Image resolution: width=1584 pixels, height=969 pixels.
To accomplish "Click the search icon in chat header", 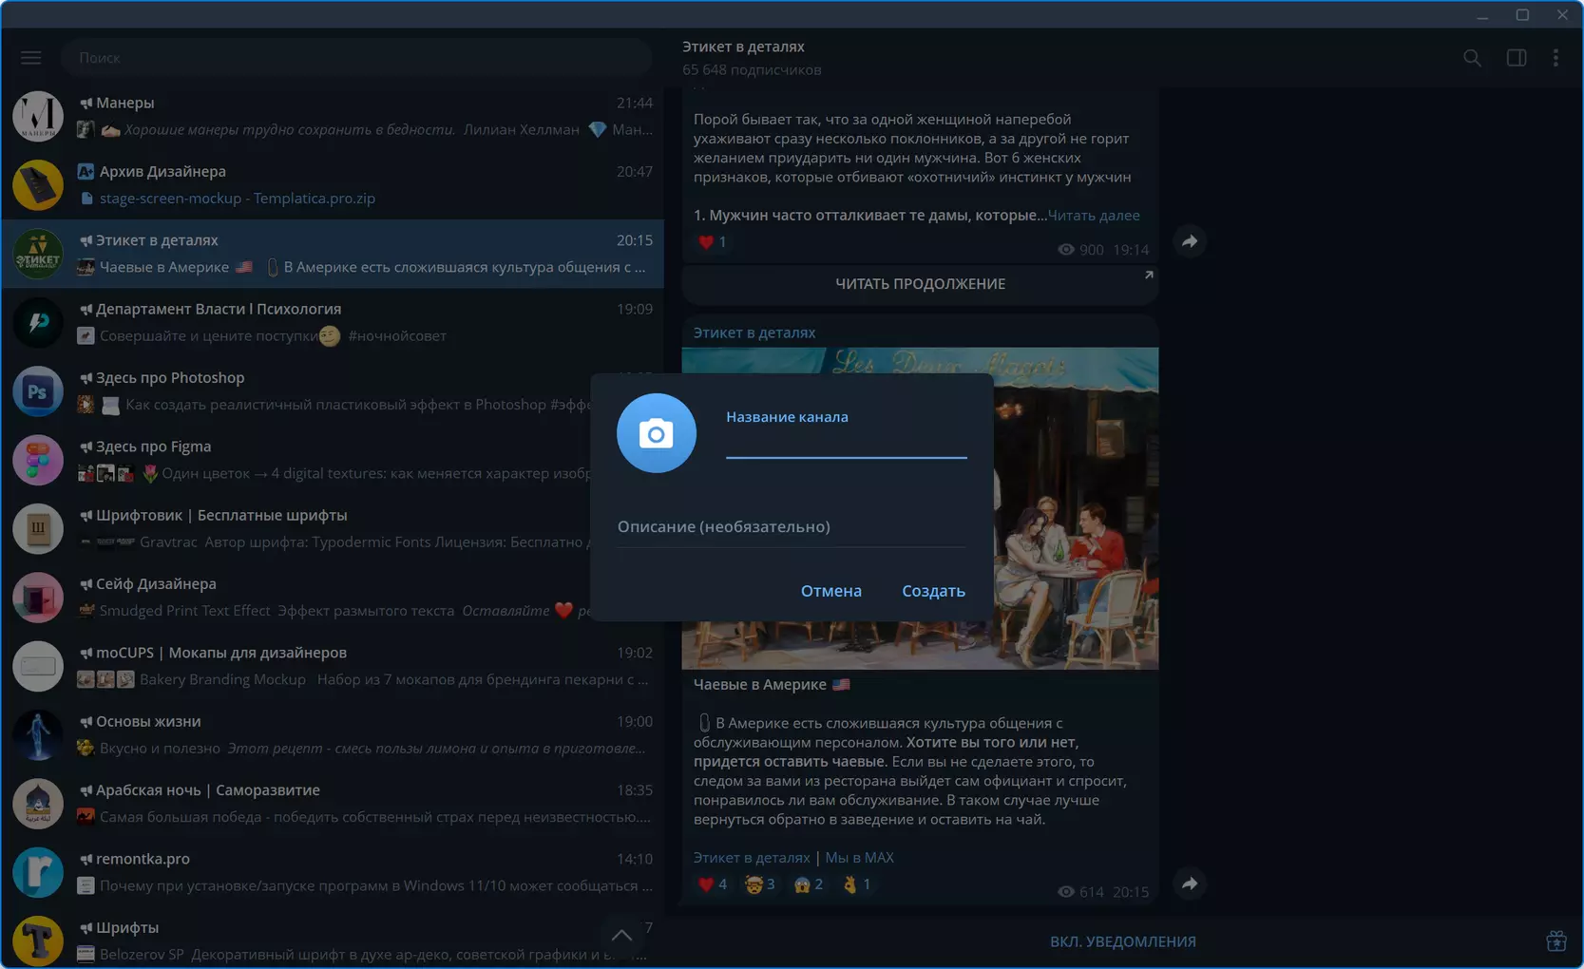I will coord(1472,58).
